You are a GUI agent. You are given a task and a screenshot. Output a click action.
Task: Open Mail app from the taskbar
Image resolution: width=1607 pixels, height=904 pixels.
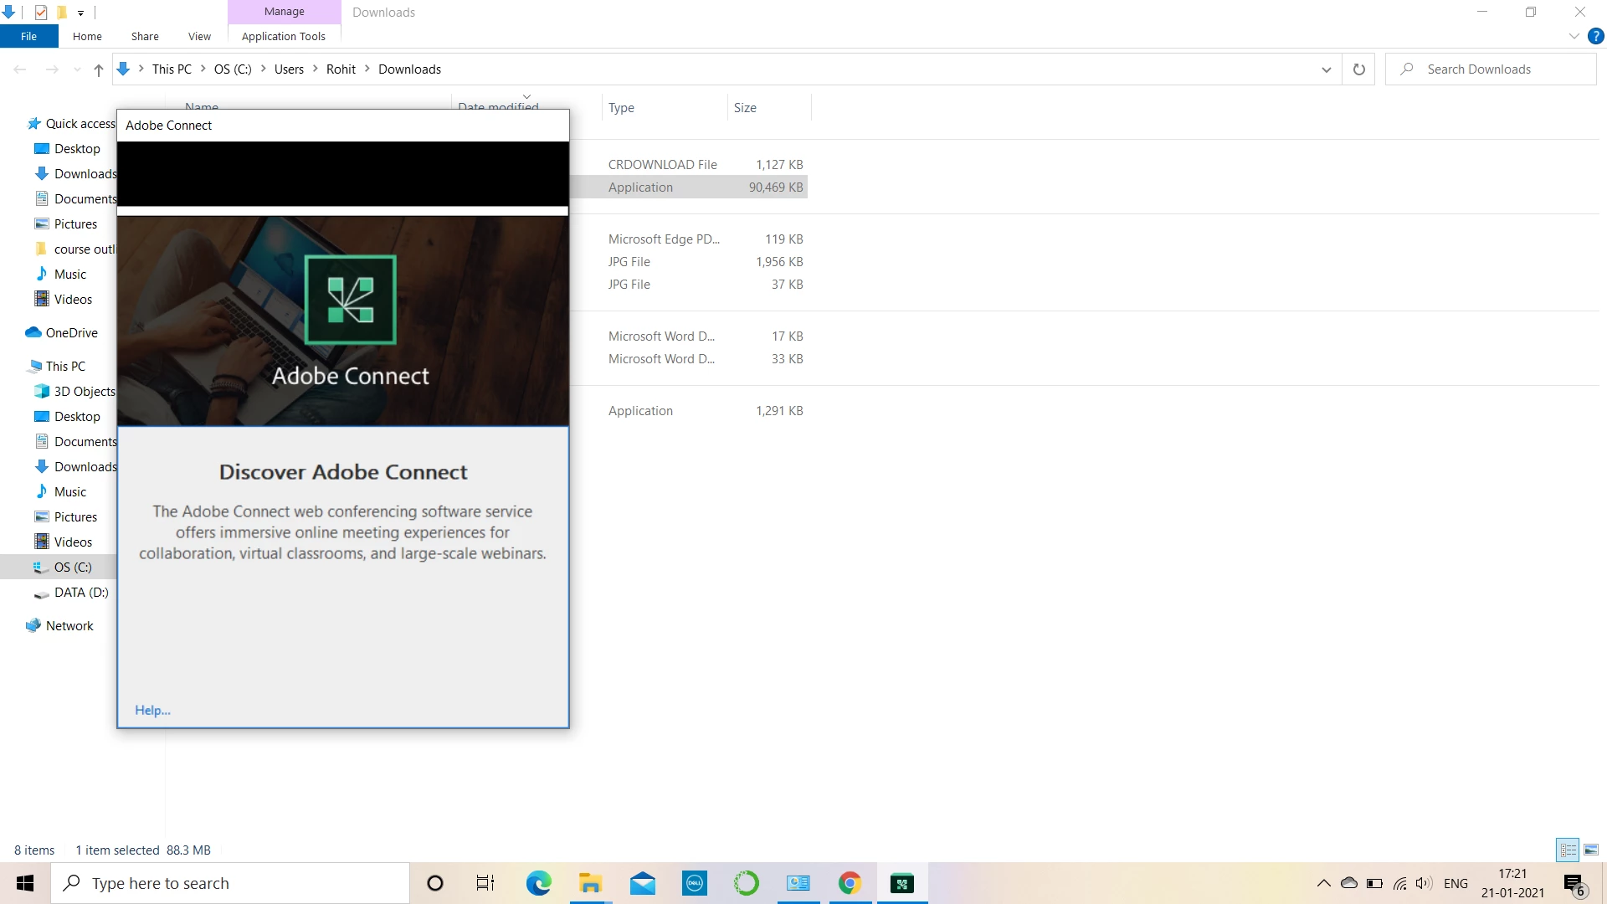click(x=642, y=883)
